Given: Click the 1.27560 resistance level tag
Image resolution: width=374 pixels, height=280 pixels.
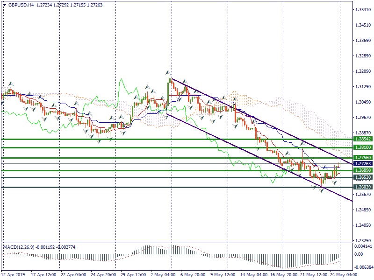Looking at the screenshot, I should (363, 158).
